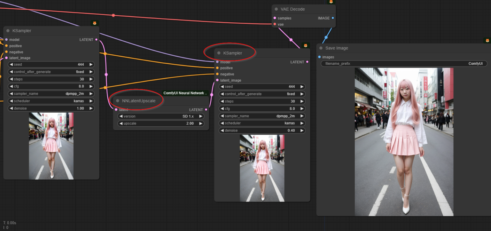
Task: Increase upscale value with its right arrow
Action: 200,123
